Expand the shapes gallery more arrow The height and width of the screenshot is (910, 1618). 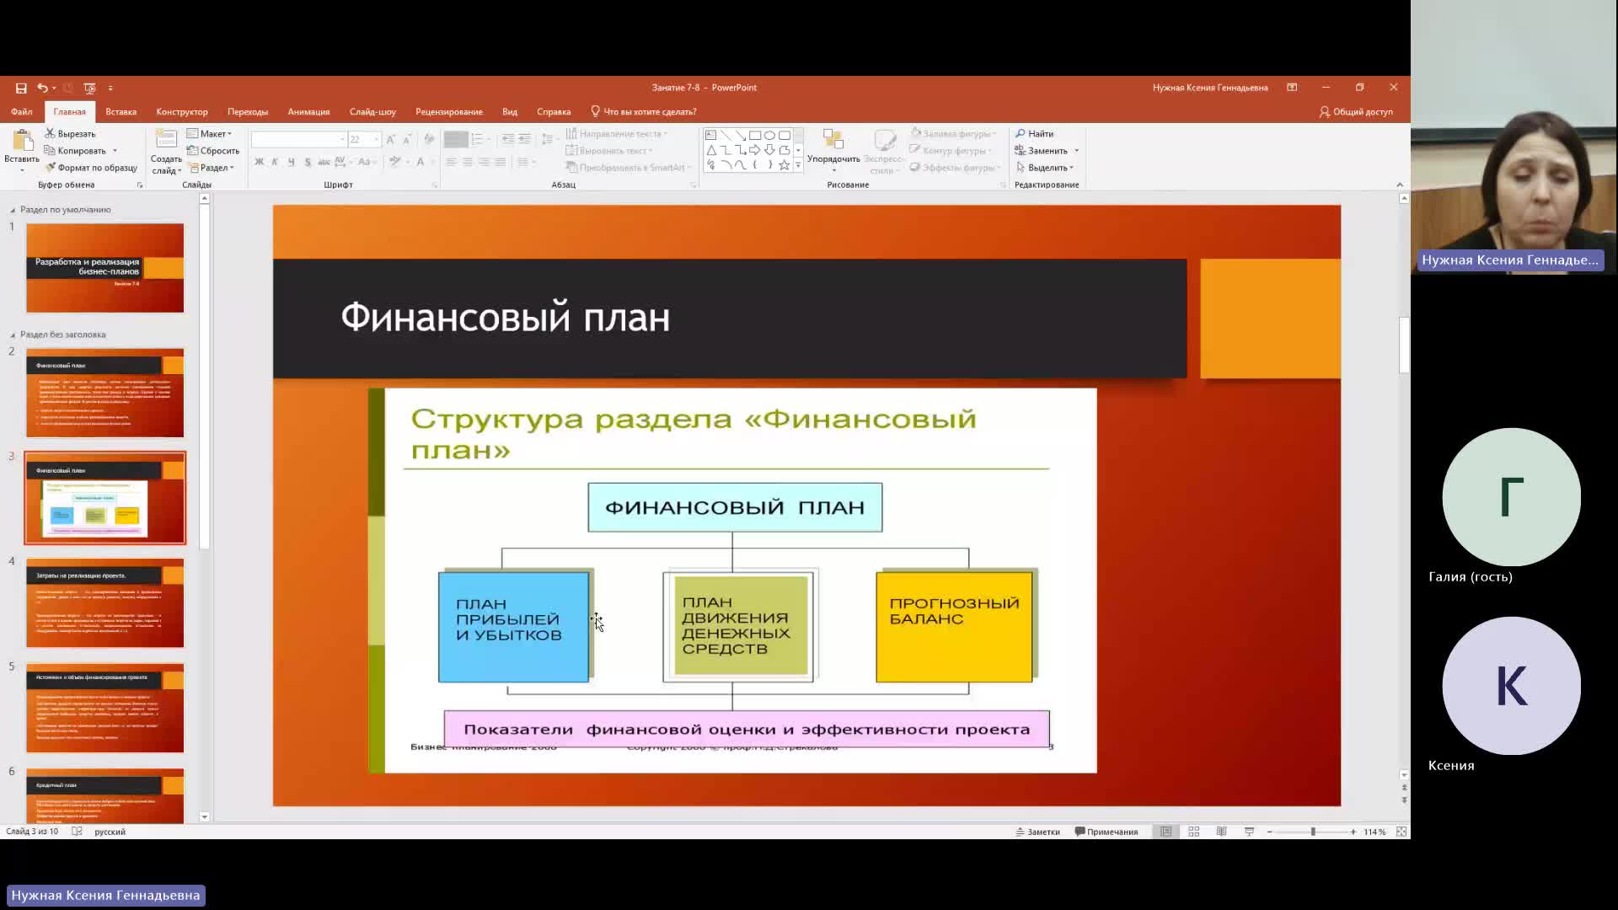coord(798,165)
